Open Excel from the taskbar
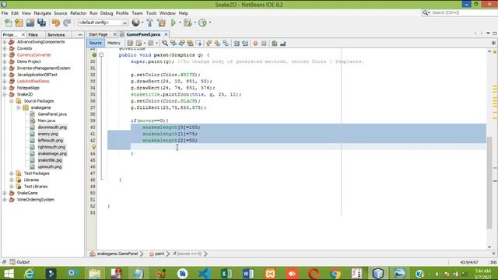The height and width of the screenshot is (280, 498). [226, 273]
